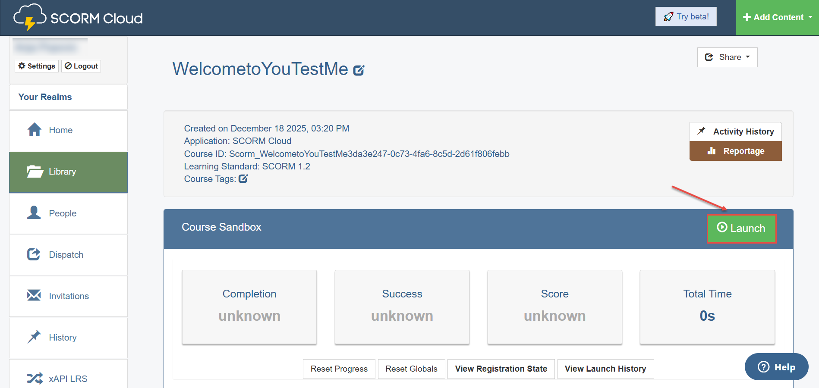819x388 pixels.
Task: Open Activity History
Action: pyautogui.click(x=735, y=131)
